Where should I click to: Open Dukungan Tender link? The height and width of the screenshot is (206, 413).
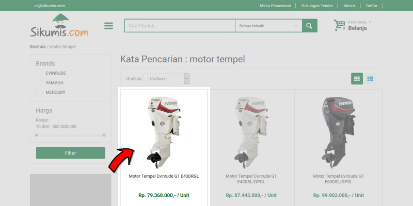[317, 6]
